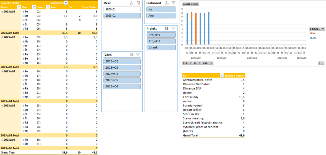
Task: Click the orange Ne legend swatch in chart
Action: (311, 33)
